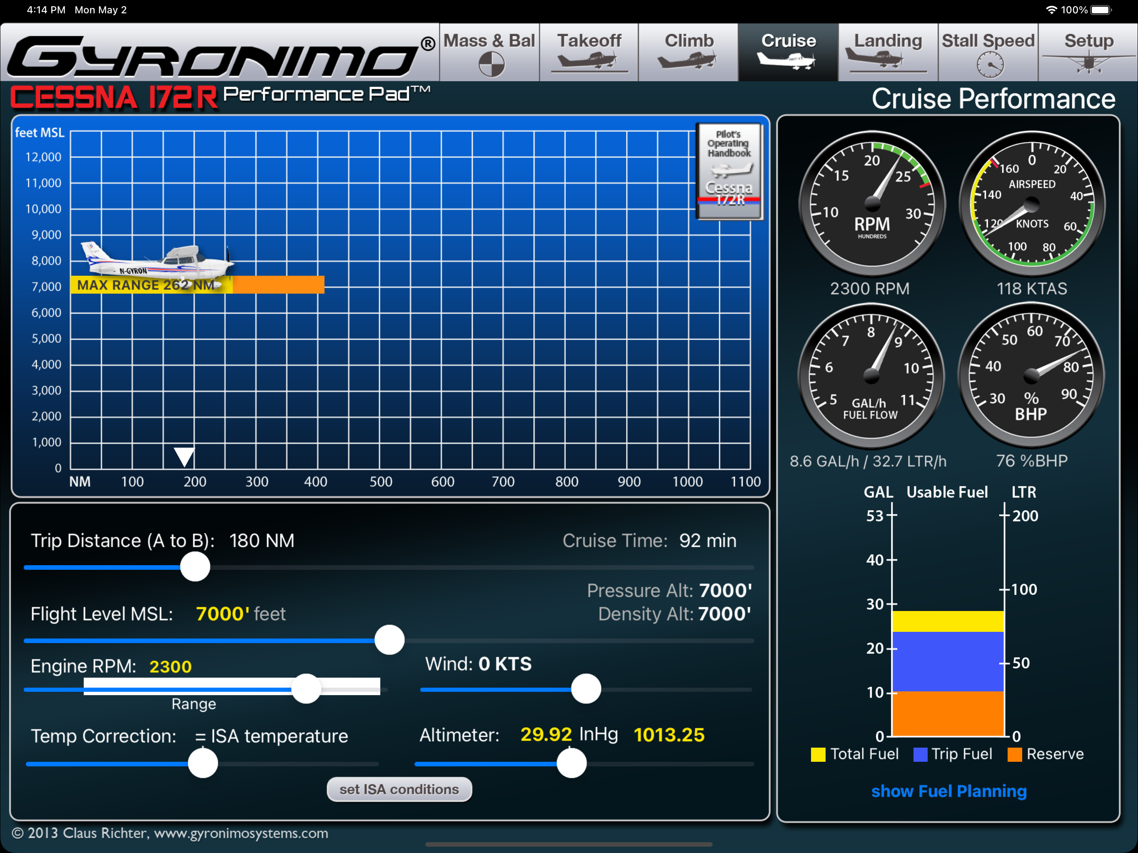The image size is (1138, 853).
Task: Click the blue Trip Fuel bar segment
Action: click(948, 661)
